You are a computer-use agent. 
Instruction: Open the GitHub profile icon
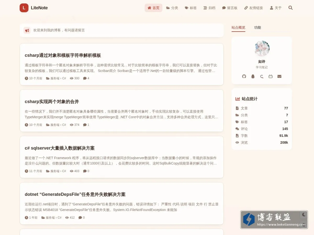tap(244, 77)
